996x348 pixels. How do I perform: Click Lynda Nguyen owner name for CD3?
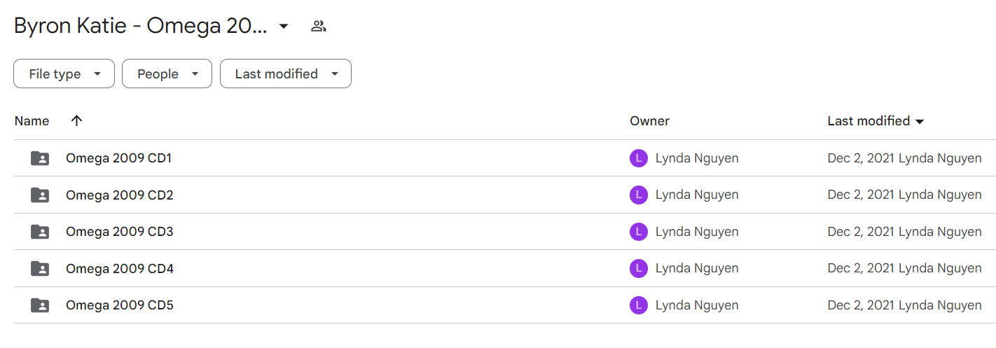tap(697, 232)
